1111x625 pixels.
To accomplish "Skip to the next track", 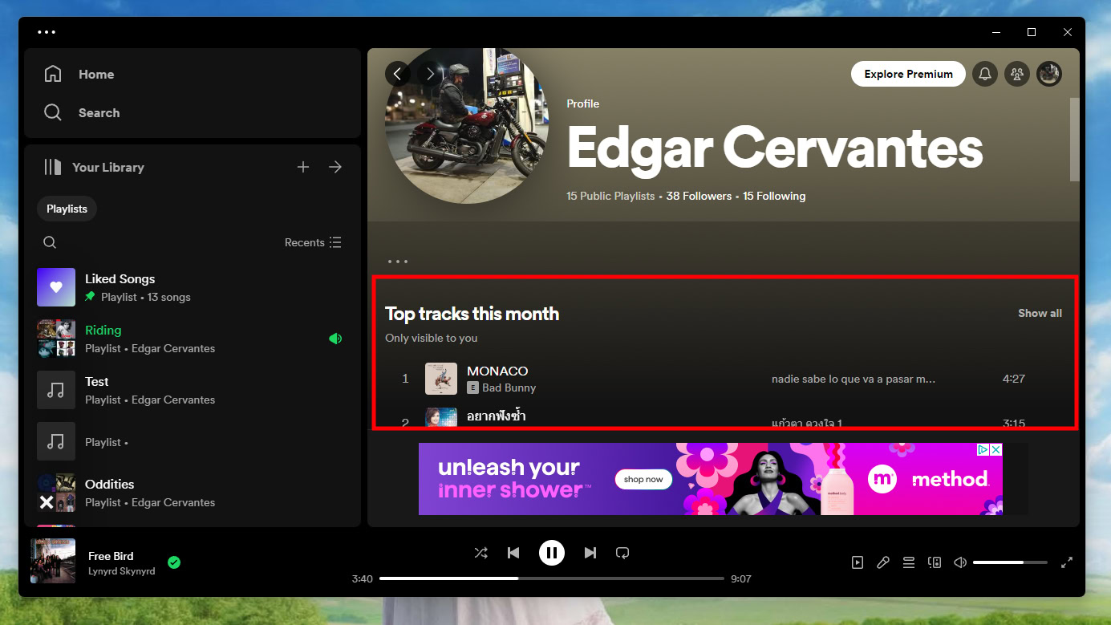I will pos(590,553).
